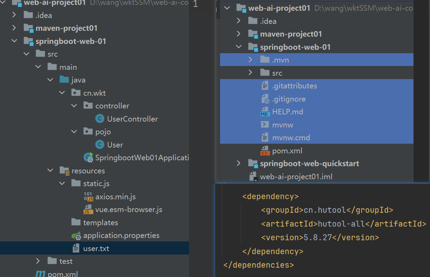
Task: Expand the springboot-web-quickstart module
Action: click(238, 163)
